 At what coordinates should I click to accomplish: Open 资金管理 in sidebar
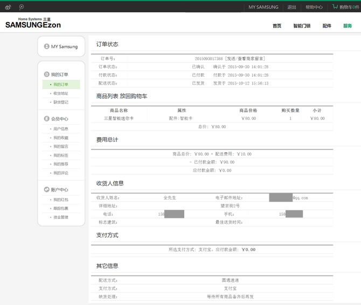click(x=61, y=217)
